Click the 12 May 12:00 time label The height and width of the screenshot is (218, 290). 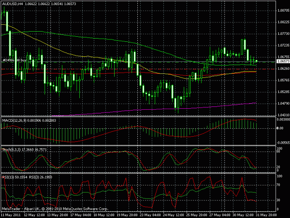point(34,215)
